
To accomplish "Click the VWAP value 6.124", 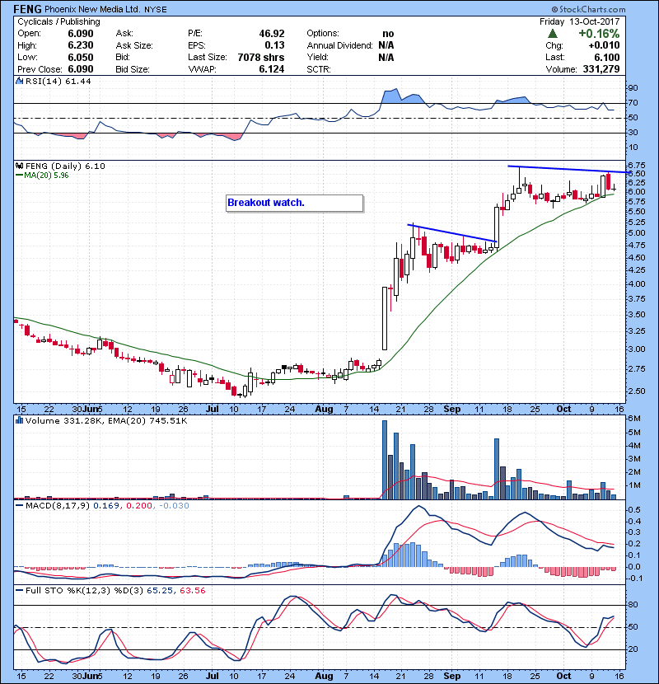I will pyautogui.click(x=272, y=69).
